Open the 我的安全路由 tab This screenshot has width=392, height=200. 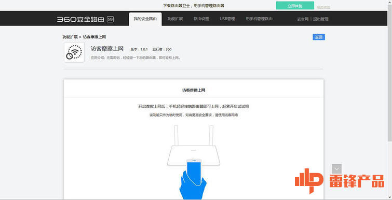[145, 19]
